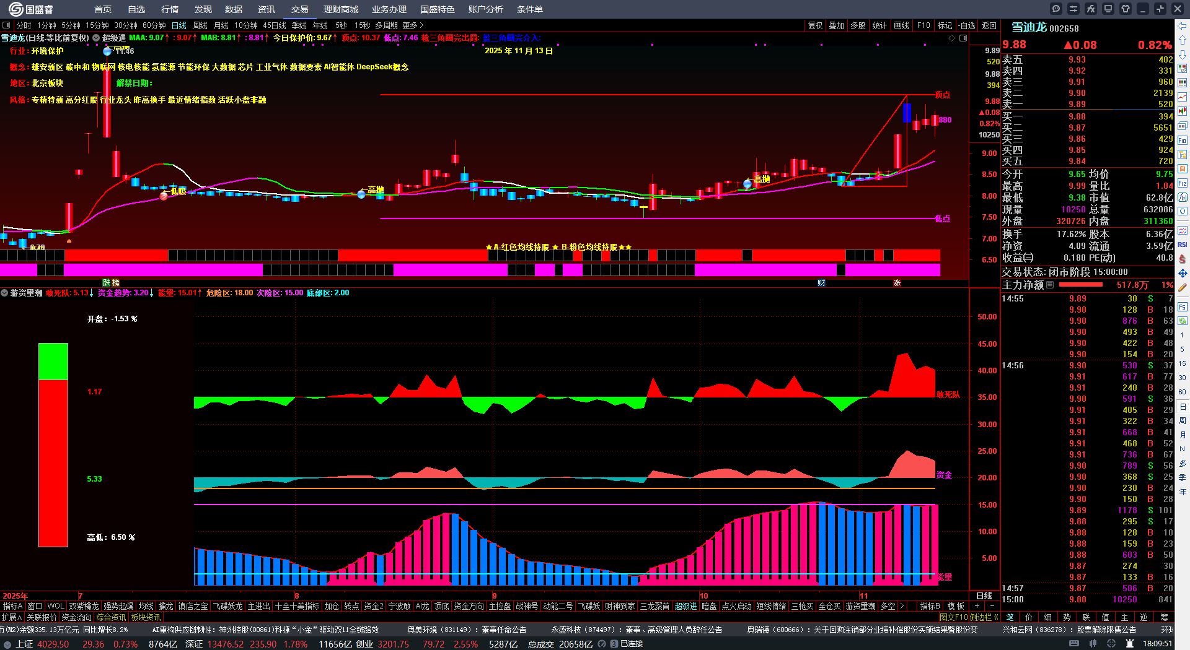Toggle the circle marker beside 雪迪龙 chart title

[x=96, y=38]
